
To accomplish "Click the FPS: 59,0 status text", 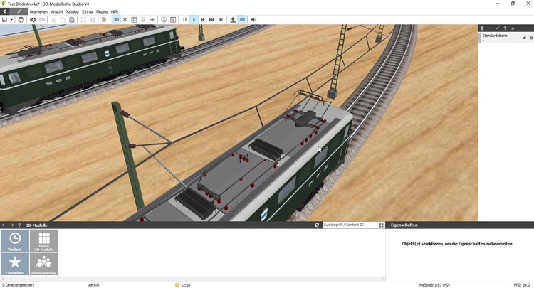I will pyautogui.click(x=521, y=285).
